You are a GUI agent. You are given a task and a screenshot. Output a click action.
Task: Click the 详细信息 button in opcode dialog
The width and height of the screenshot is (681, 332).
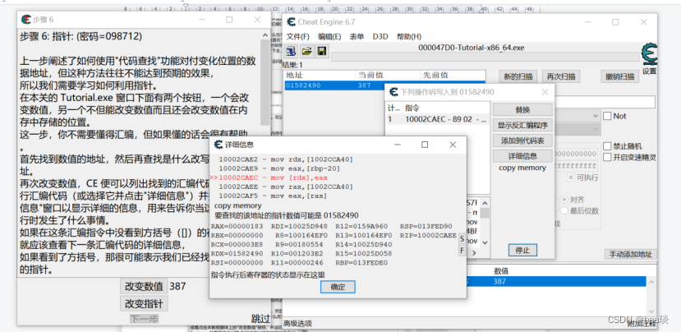522,155
